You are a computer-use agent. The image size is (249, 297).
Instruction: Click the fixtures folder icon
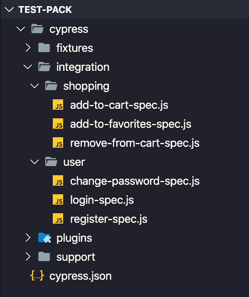[x=44, y=48]
